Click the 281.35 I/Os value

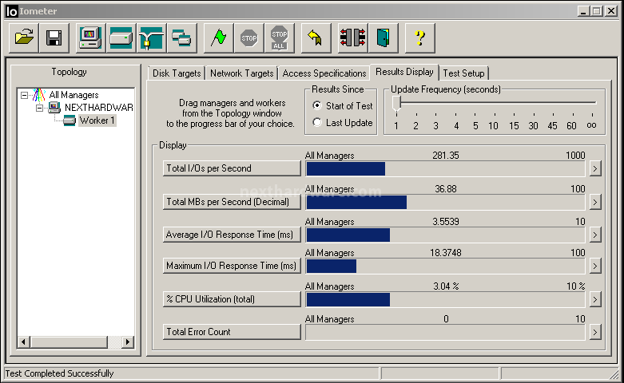point(446,156)
